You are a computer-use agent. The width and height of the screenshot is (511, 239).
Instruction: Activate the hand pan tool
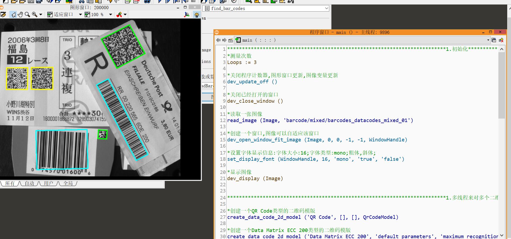pyautogui.click(x=20, y=15)
